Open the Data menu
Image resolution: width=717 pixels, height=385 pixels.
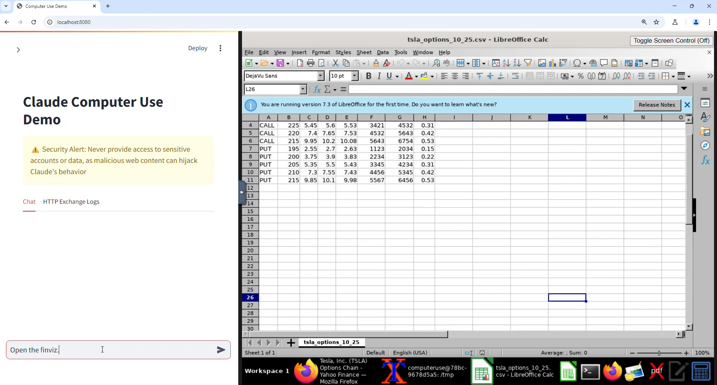[x=382, y=52]
